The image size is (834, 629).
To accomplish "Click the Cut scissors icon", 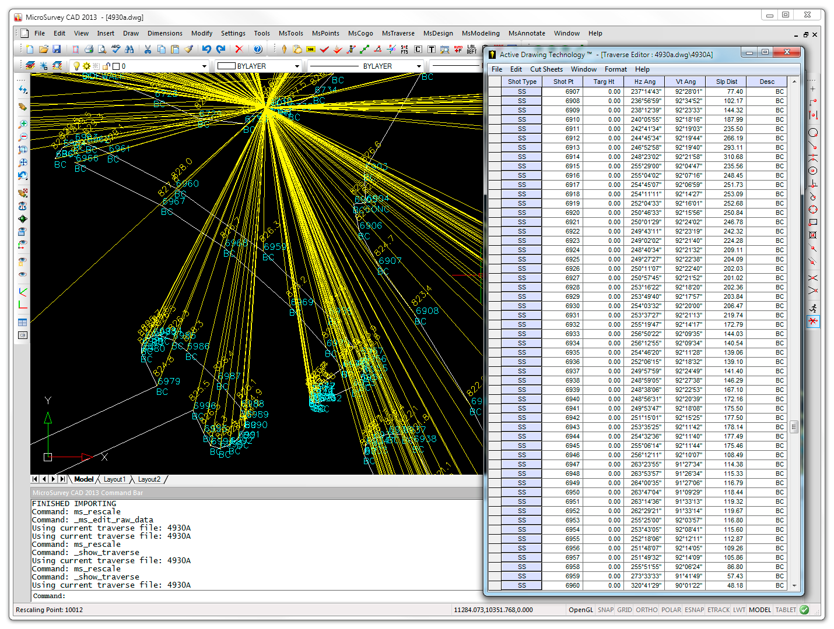I will pos(148,50).
